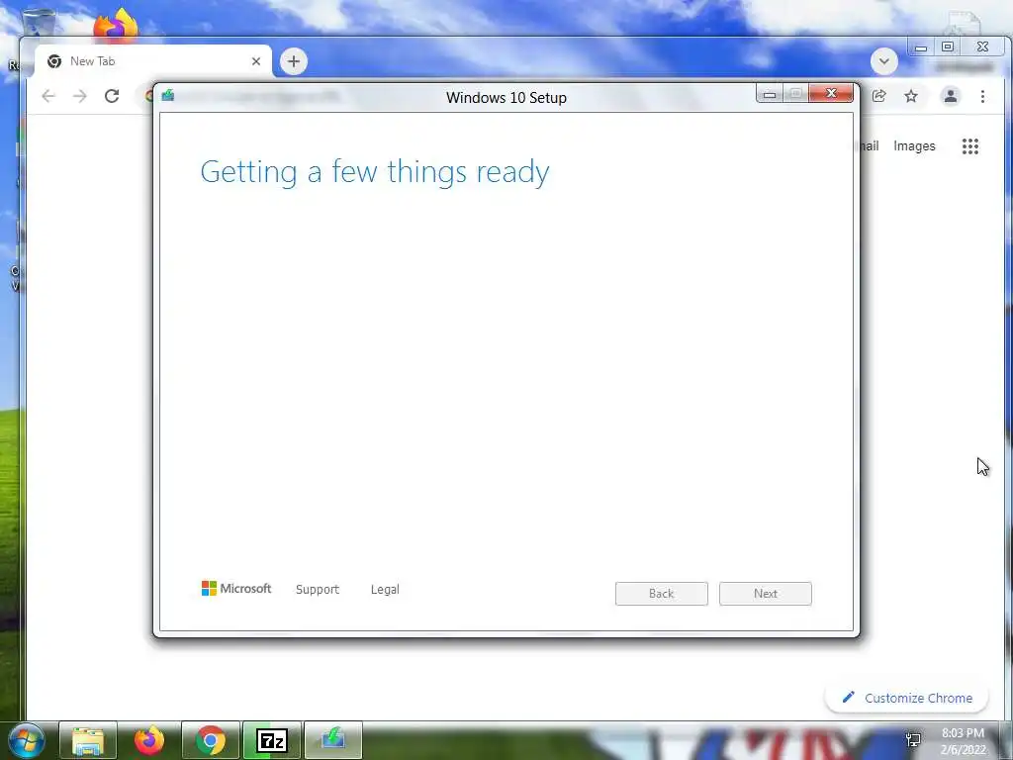Bookmark this tab with the star icon
This screenshot has width=1013, height=760.
click(x=911, y=96)
